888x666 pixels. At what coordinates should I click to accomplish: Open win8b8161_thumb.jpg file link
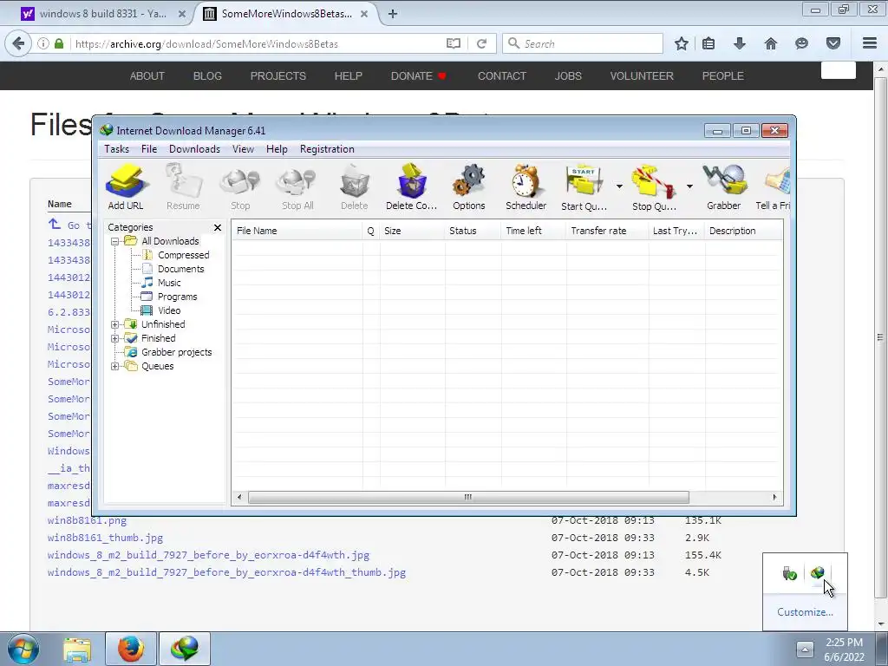coord(105,538)
